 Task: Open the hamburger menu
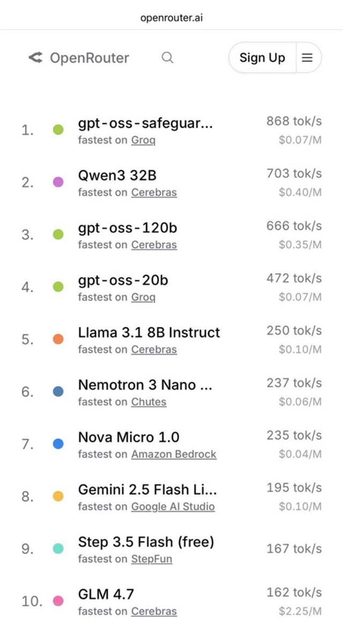307,58
